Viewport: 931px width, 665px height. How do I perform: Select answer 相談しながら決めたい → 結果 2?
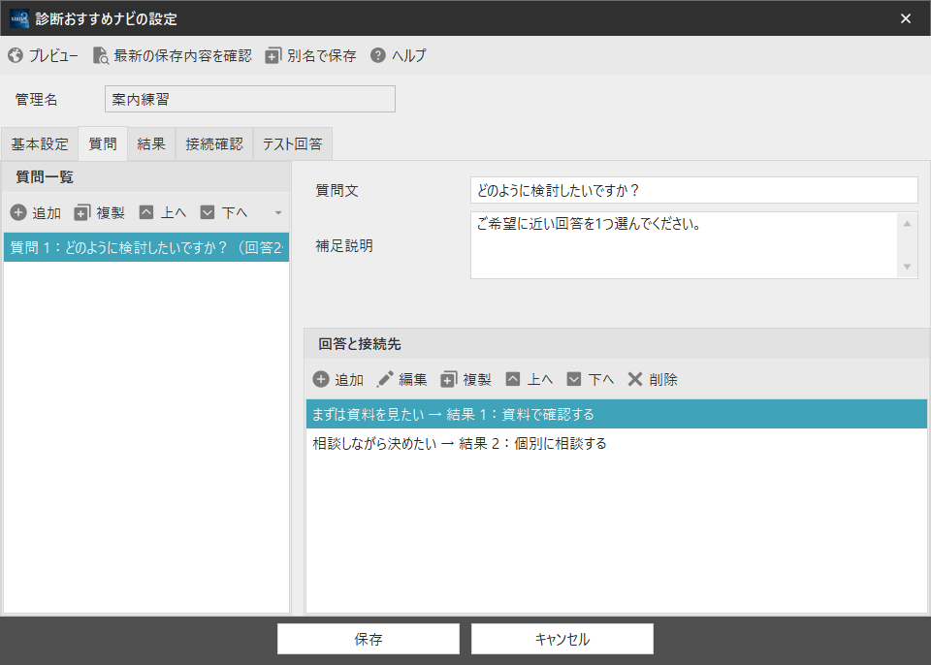click(617, 443)
